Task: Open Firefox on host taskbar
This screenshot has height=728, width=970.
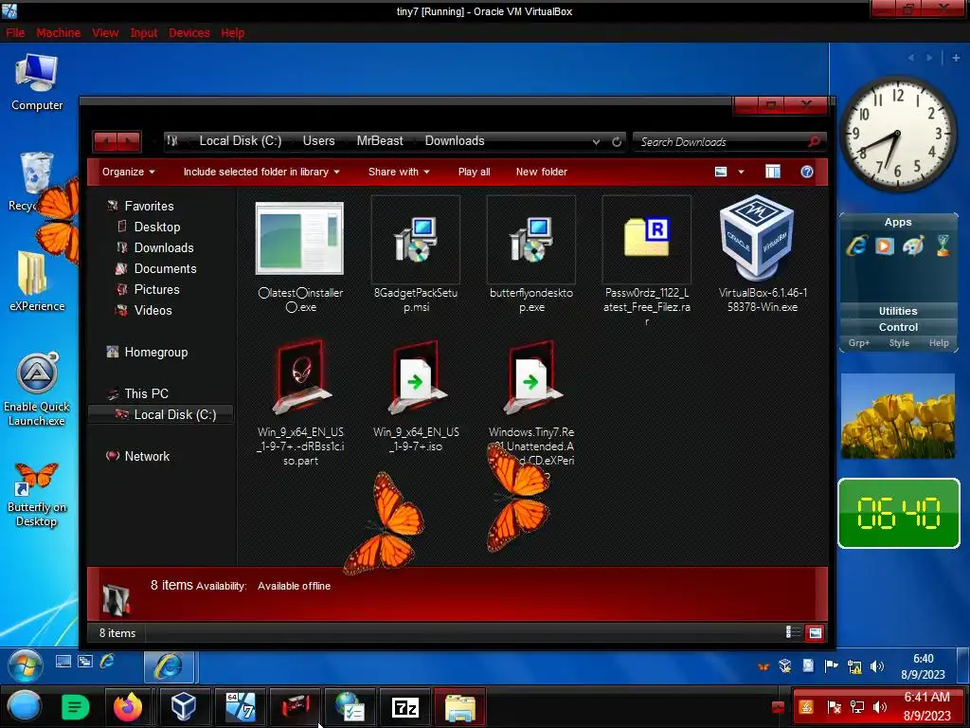Action: pyautogui.click(x=128, y=707)
